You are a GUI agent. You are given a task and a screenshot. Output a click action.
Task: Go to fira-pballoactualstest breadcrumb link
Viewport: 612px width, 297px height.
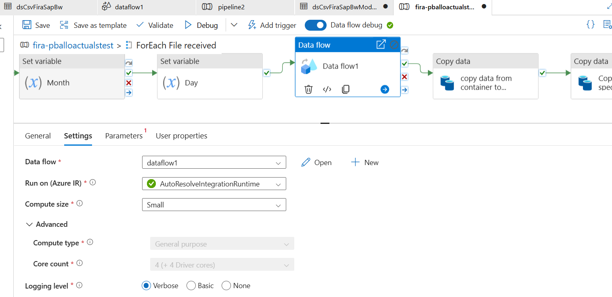73,45
